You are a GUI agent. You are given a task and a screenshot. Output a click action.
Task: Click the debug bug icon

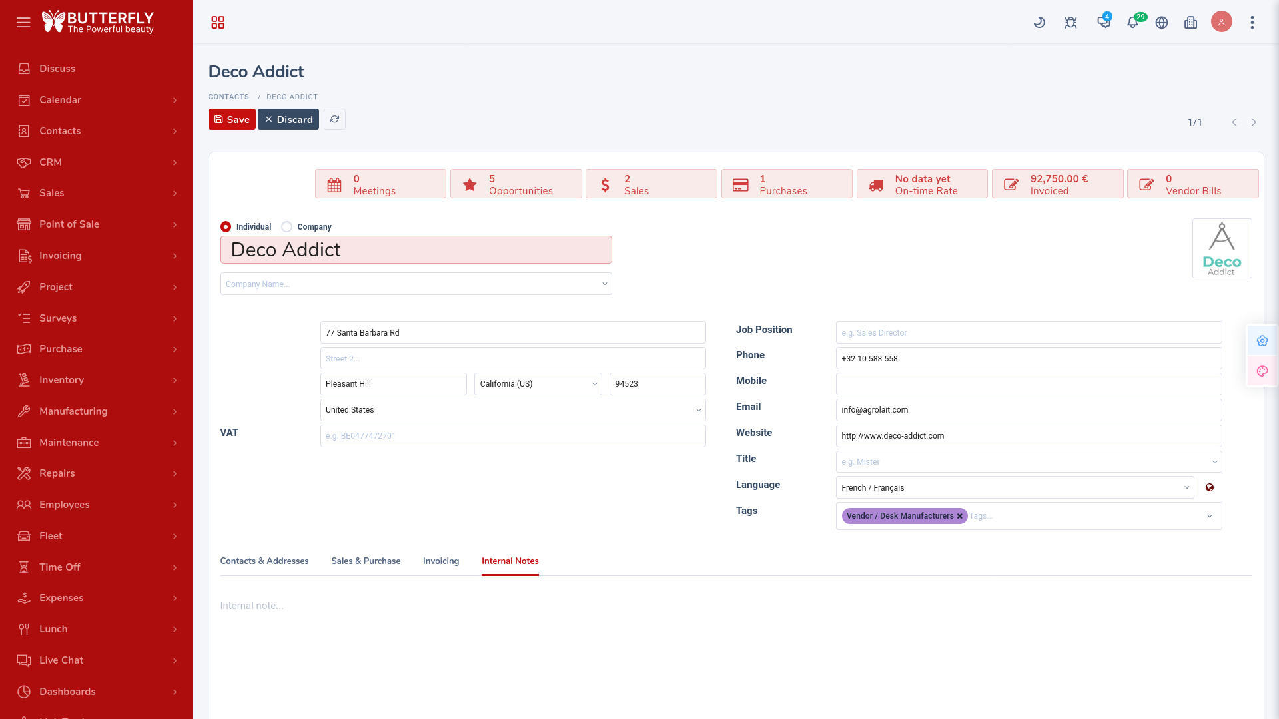pos(1070,23)
